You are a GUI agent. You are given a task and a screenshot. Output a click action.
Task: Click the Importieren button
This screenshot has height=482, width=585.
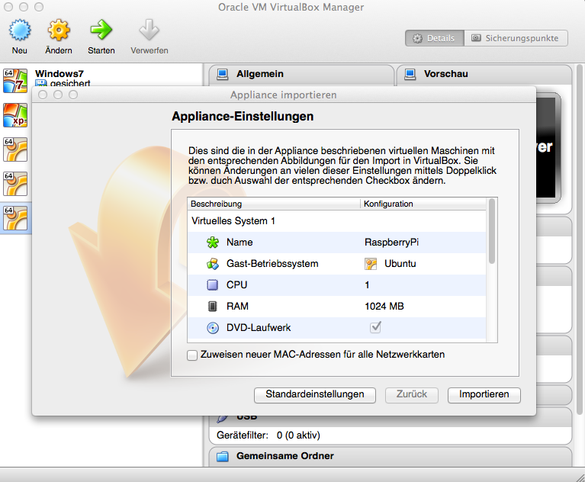tap(484, 395)
